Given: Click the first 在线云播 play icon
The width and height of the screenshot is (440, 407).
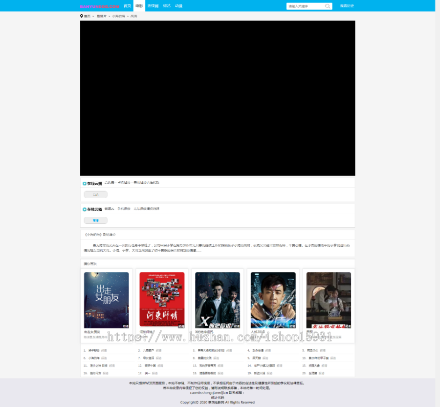Looking at the screenshot, I should pyautogui.click(x=85, y=184).
